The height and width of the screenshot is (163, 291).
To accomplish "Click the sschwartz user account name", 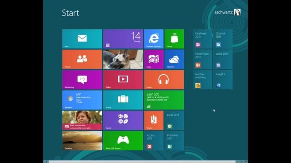I will click(x=223, y=12).
